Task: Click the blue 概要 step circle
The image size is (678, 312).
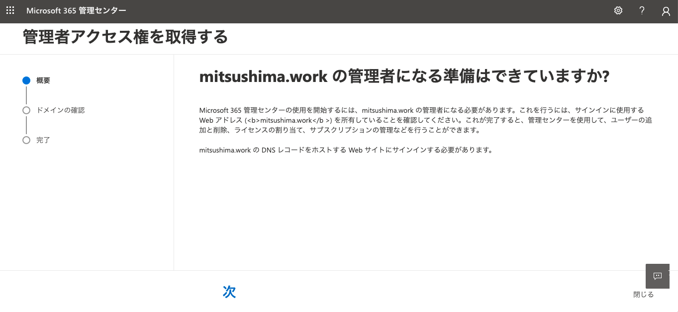Action: 26,80
